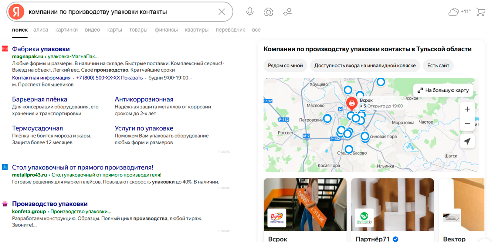Switch to the алиса tab
The image size is (495, 242).
(41, 30)
